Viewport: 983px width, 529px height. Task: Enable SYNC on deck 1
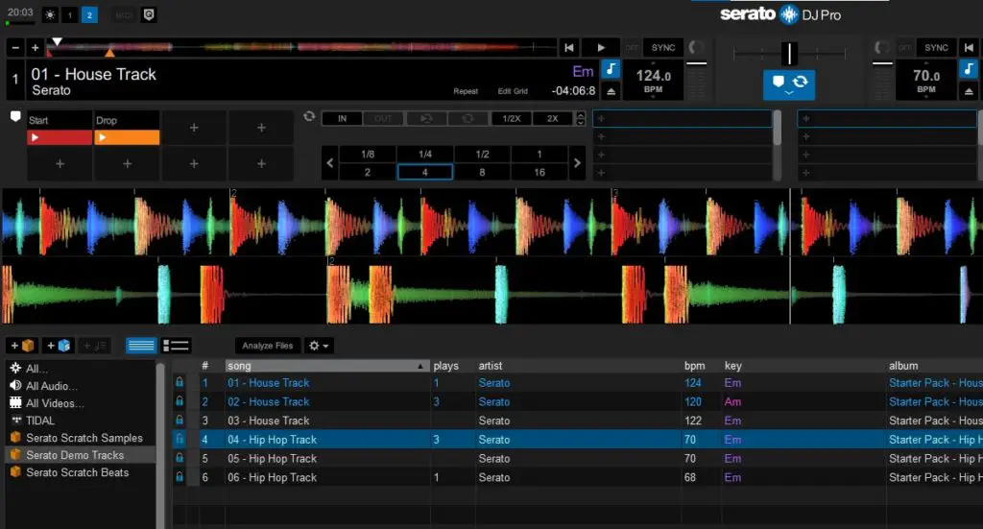pyautogui.click(x=662, y=48)
